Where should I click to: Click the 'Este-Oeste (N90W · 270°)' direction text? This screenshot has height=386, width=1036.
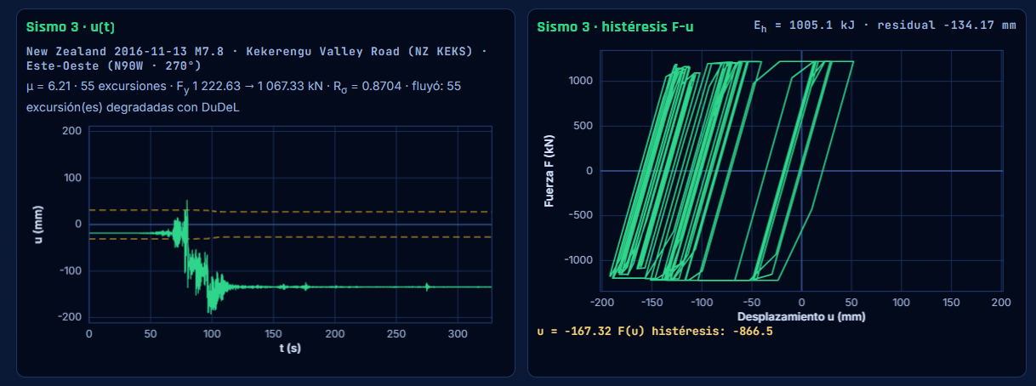pos(114,65)
